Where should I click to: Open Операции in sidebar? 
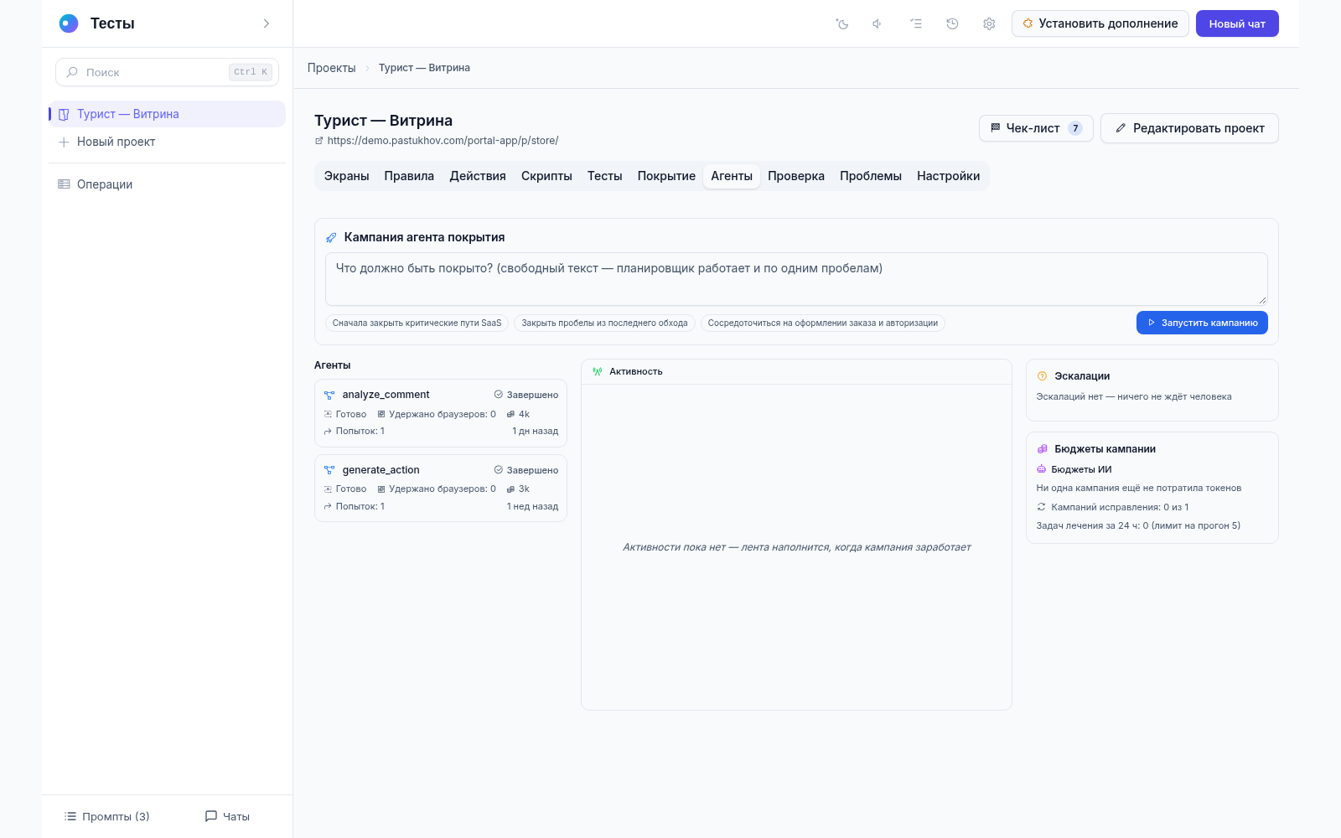tap(167, 184)
